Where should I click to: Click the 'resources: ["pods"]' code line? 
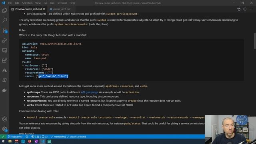39,69
